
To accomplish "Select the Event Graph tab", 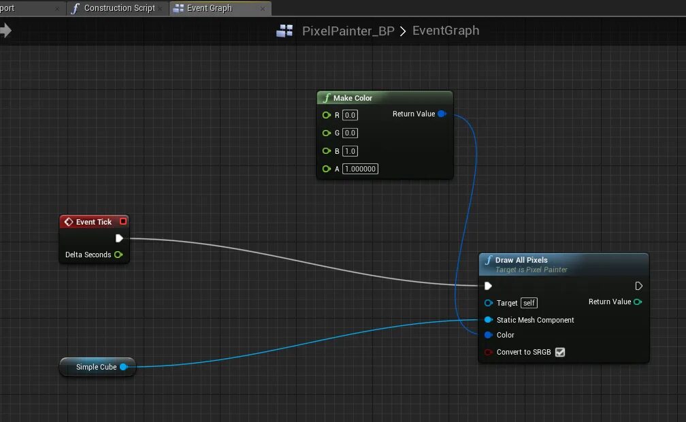I will pyautogui.click(x=220, y=8).
